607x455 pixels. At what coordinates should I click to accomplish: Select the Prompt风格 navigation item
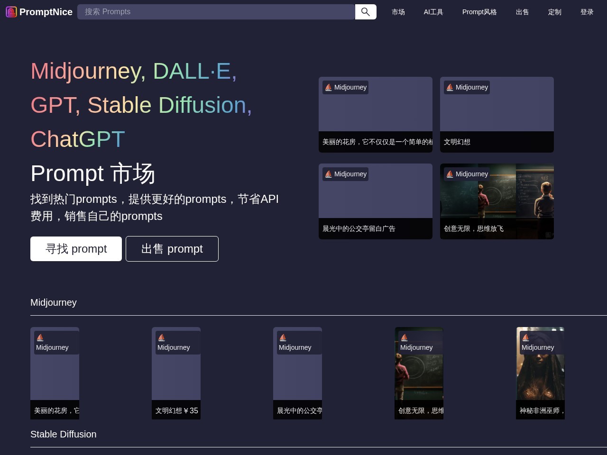pos(479,12)
